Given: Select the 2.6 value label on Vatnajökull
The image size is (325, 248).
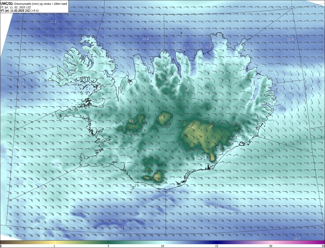Looking at the screenshot, I should tap(191, 127).
